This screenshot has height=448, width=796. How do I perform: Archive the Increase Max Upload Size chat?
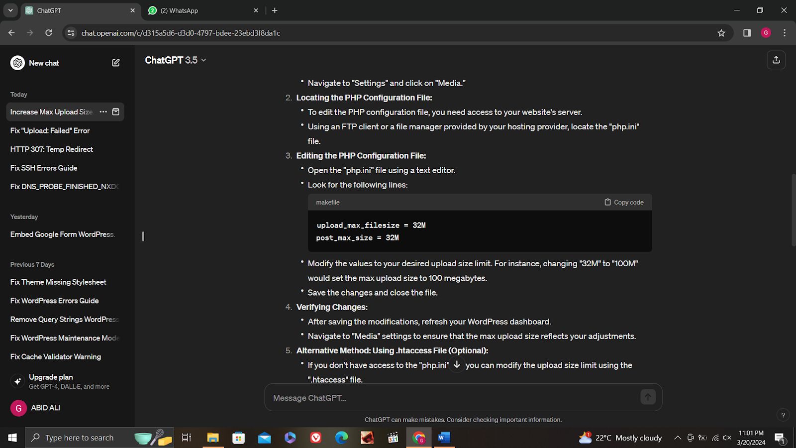(x=116, y=112)
